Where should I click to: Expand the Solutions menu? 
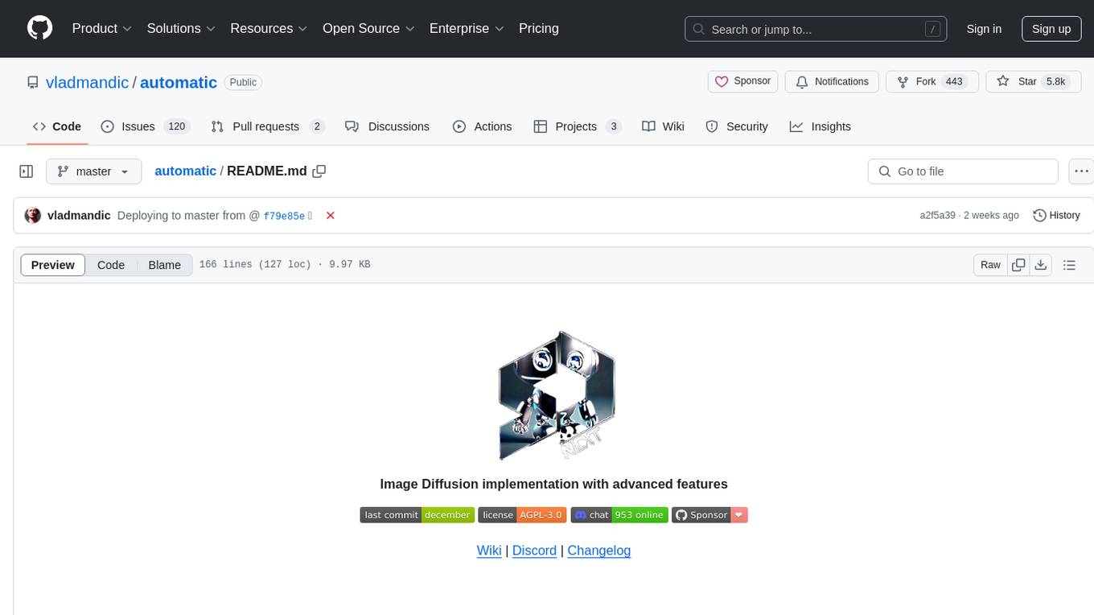coord(181,28)
